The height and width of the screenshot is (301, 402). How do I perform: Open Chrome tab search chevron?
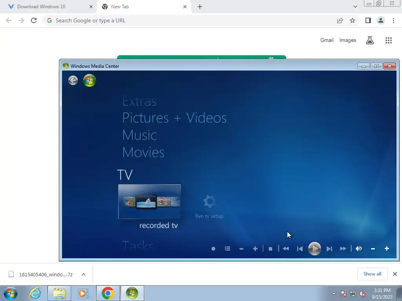tap(355, 7)
